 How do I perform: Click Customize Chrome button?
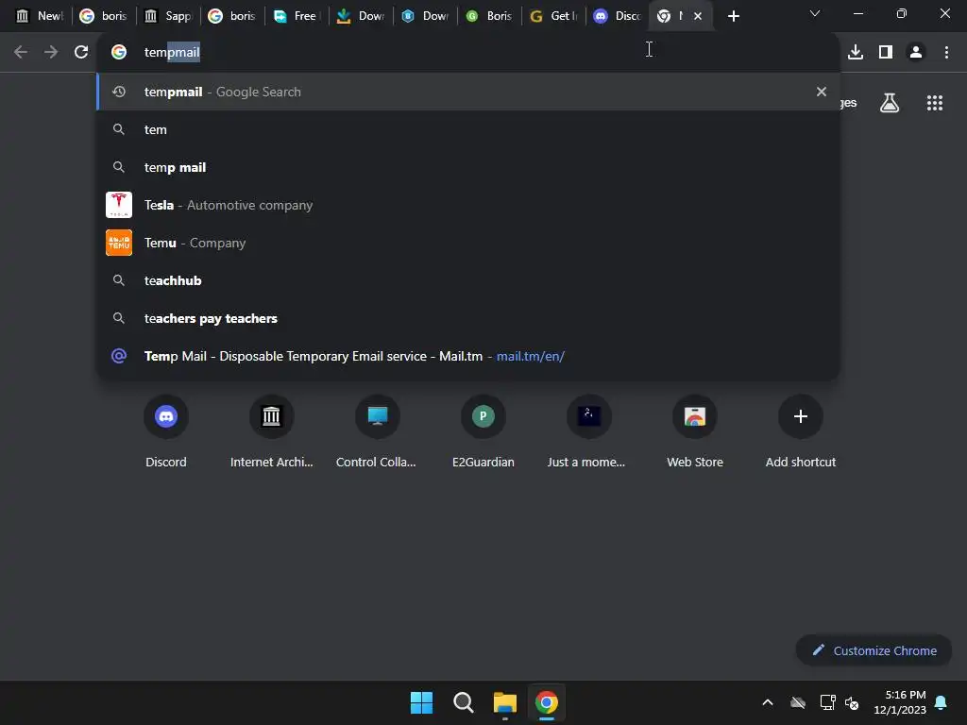874,650
